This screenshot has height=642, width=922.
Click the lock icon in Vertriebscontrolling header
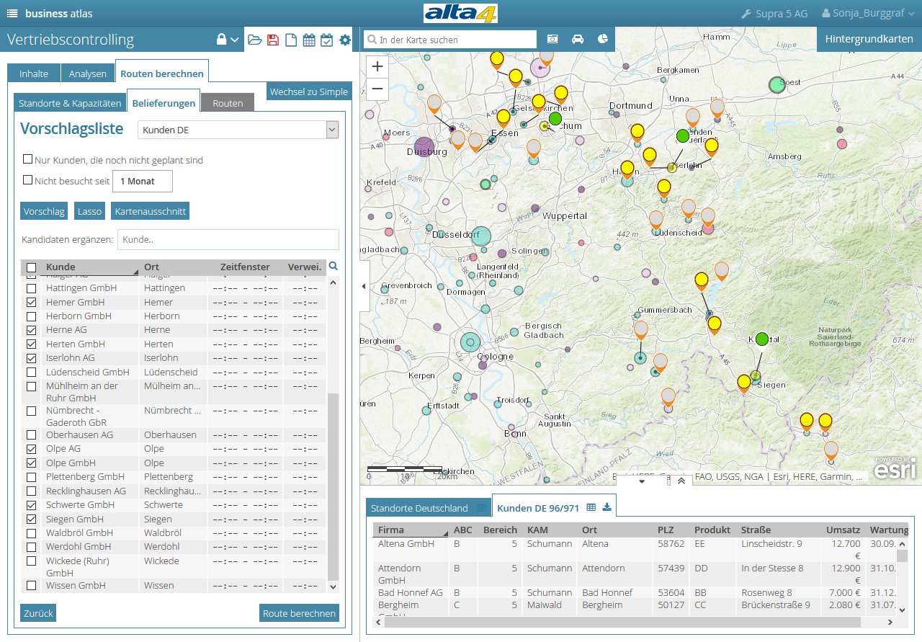tap(222, 40)
